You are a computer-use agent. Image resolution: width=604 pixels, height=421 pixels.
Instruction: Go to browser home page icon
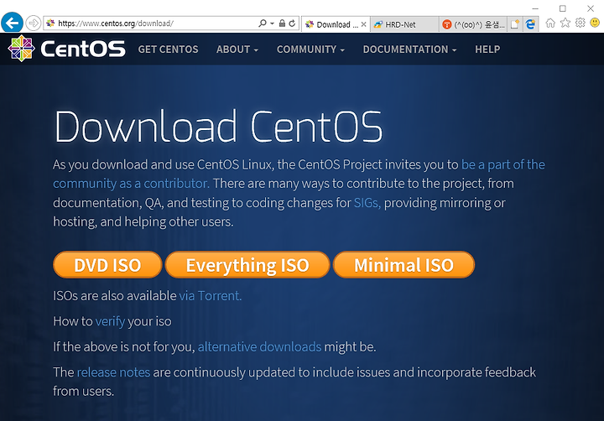550,23
